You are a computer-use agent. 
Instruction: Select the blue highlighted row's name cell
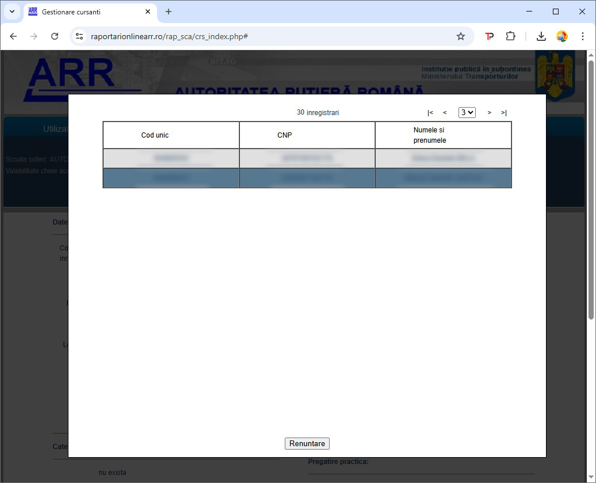pyautogui.click(x=443, y=178)
